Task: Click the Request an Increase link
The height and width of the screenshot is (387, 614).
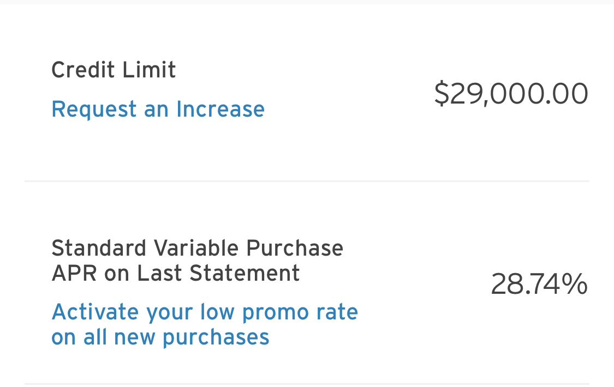Action: [158, 109]
